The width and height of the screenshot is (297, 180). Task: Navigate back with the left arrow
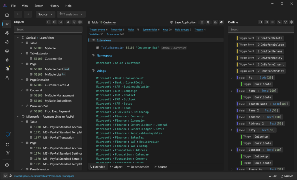click(x=18, y=14)
